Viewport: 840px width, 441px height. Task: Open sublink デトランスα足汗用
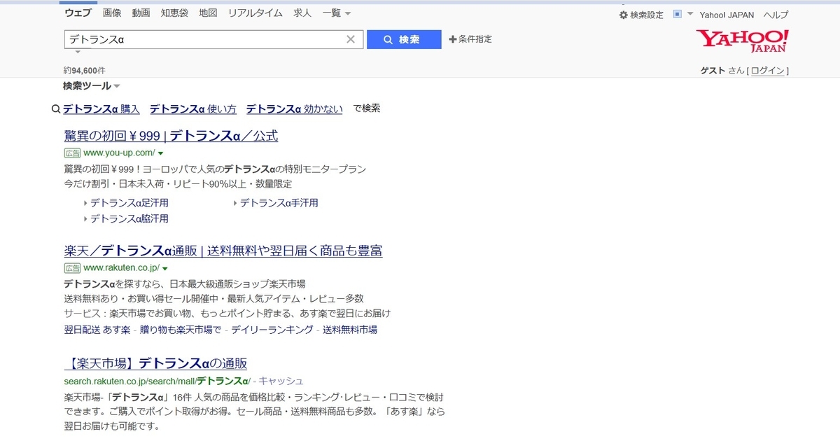pos(129,203)
